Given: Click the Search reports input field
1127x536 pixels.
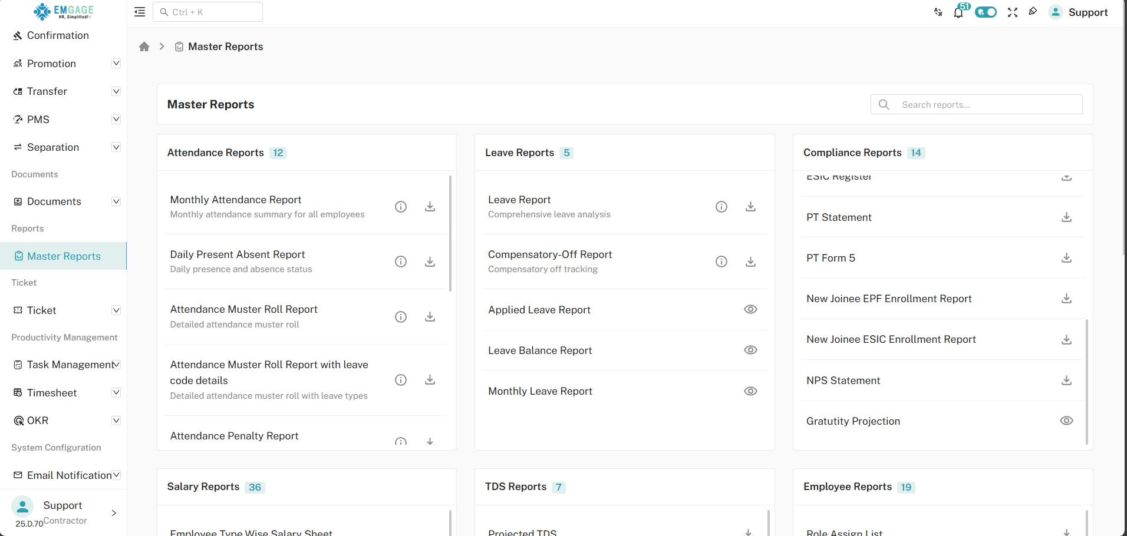Looking at the screenshot, I should [976, 104].
